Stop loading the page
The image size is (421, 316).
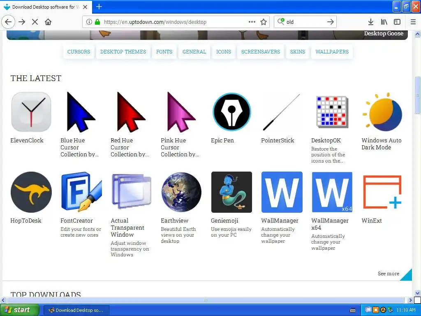click(x=35, y=22)
